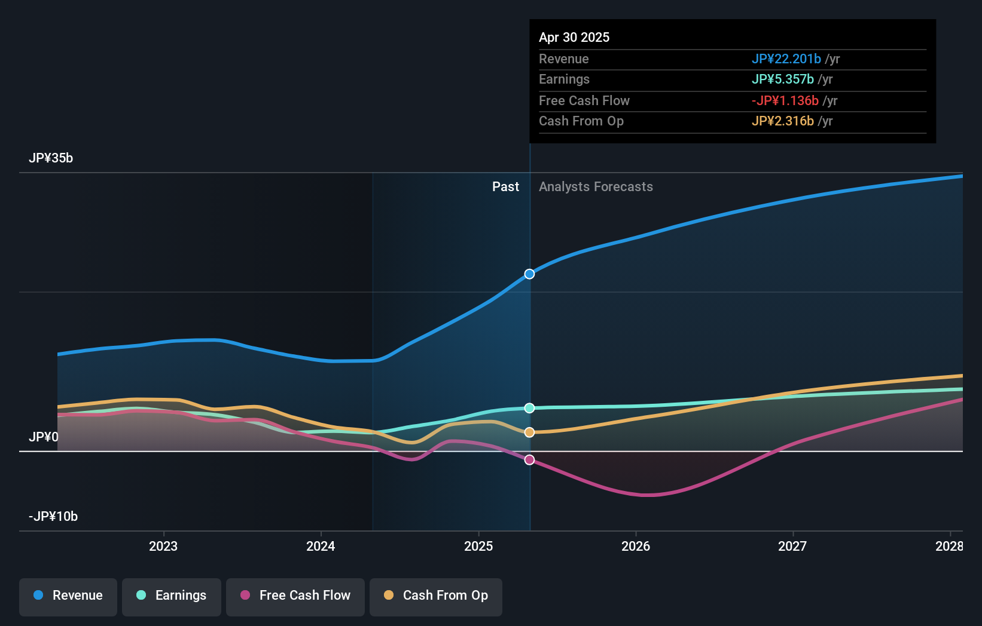
Task: Expand details for Apr 30 2025 tooltip
Action: 574,37
